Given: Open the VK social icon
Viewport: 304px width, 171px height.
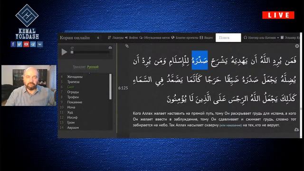Looking at the screenshot, I should coord(40,44).
